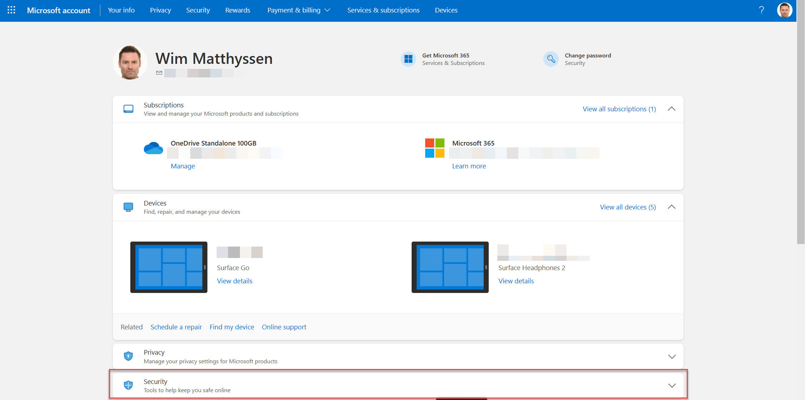This screenshot has height=400, width=805.
Task: Click the Security shield icon
Action: click(x=128, y=385)
